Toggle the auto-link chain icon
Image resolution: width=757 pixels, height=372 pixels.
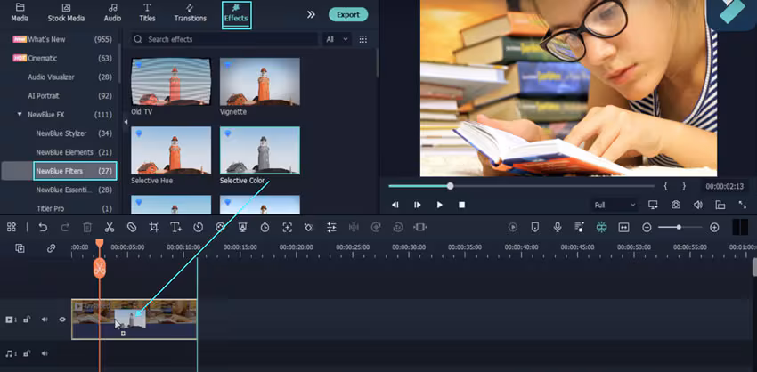coord(51,248)
